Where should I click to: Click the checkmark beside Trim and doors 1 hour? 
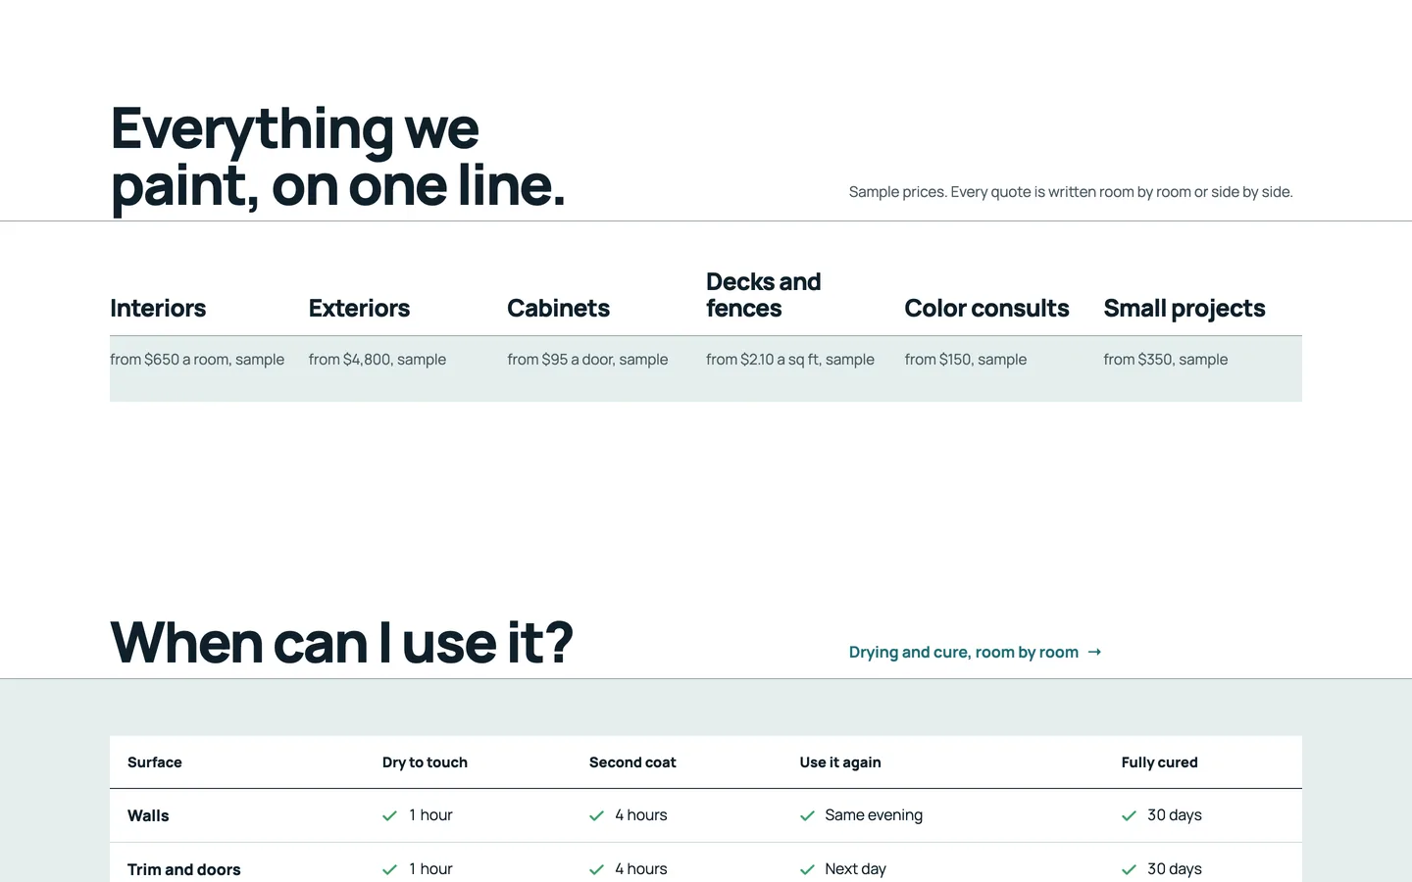(x=389, y=869)
